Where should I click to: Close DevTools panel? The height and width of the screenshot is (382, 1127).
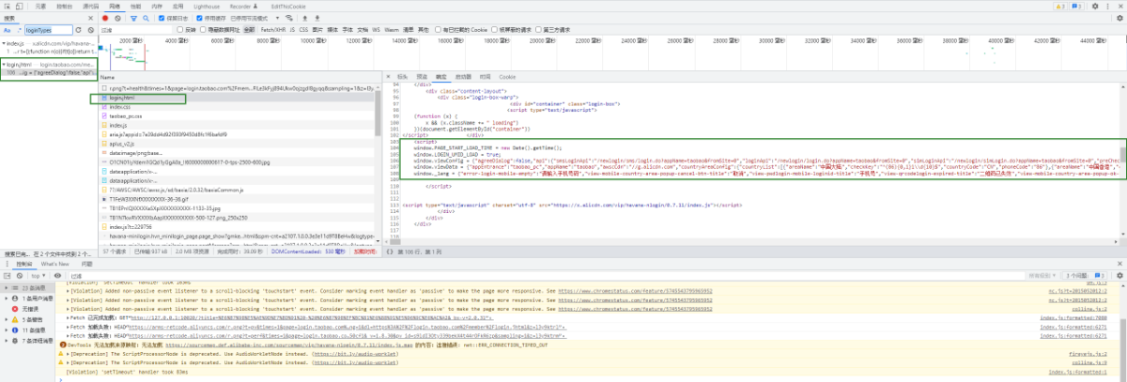1120,7
